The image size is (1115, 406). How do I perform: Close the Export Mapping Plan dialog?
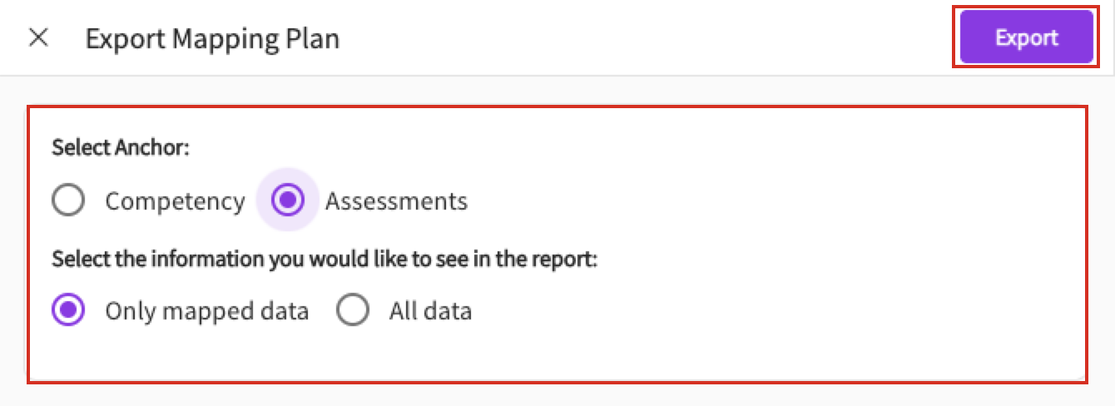click(x=38, y=38)
